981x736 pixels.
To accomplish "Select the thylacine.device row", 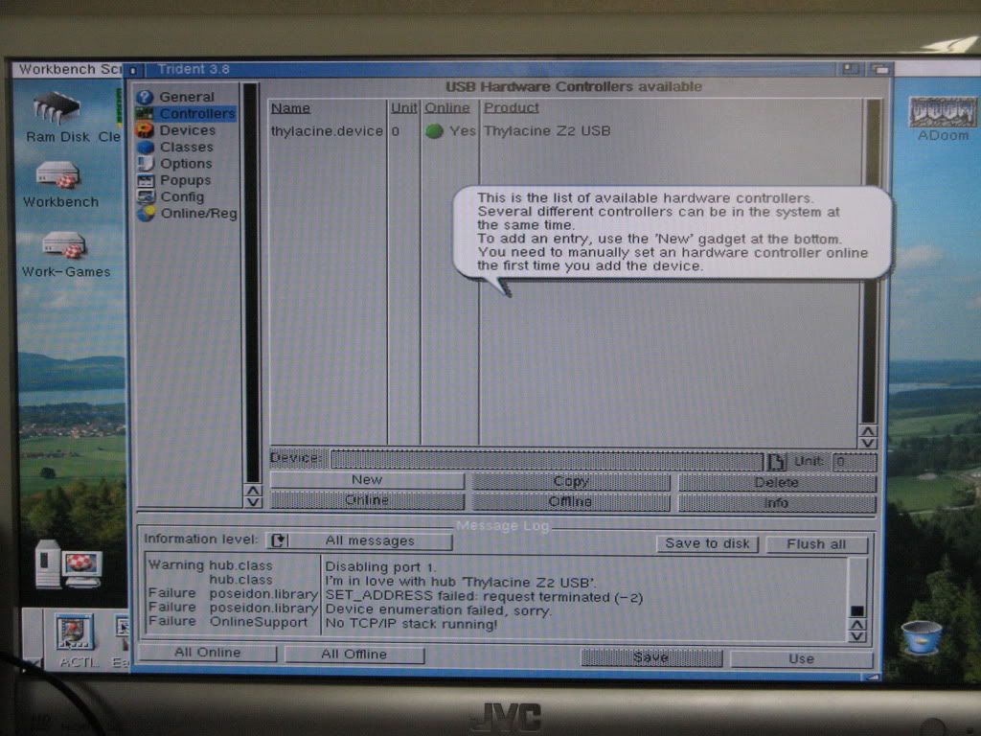I will click(x=327, y=131).
